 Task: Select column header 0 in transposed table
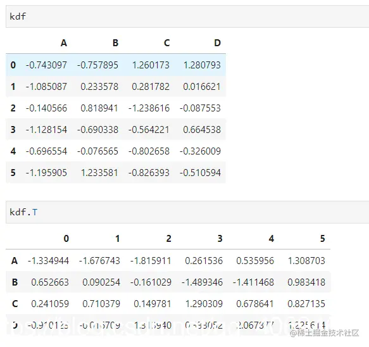tap(66, 239)
